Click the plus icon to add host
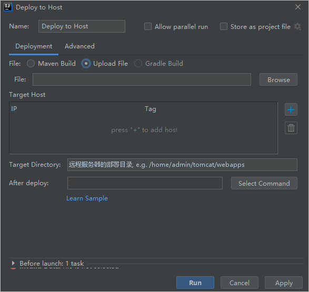 [x=291, y=109]
